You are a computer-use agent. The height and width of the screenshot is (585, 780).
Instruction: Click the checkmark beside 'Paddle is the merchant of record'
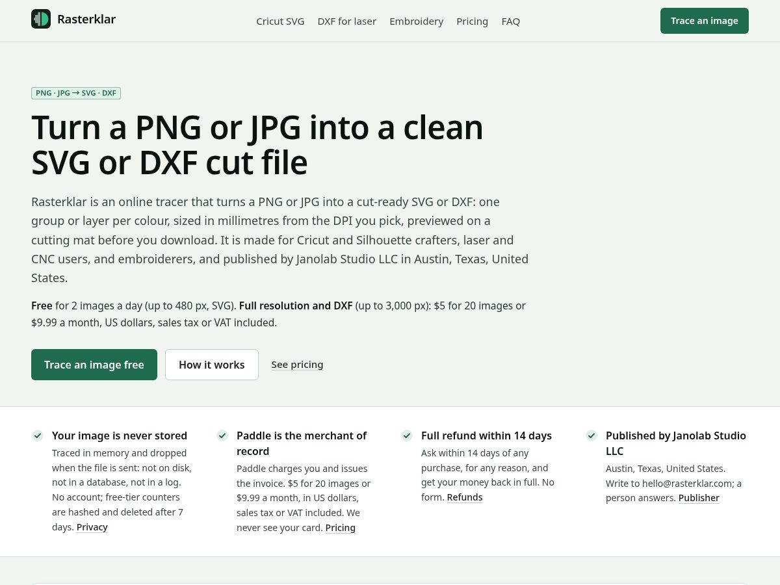point(222,435)
